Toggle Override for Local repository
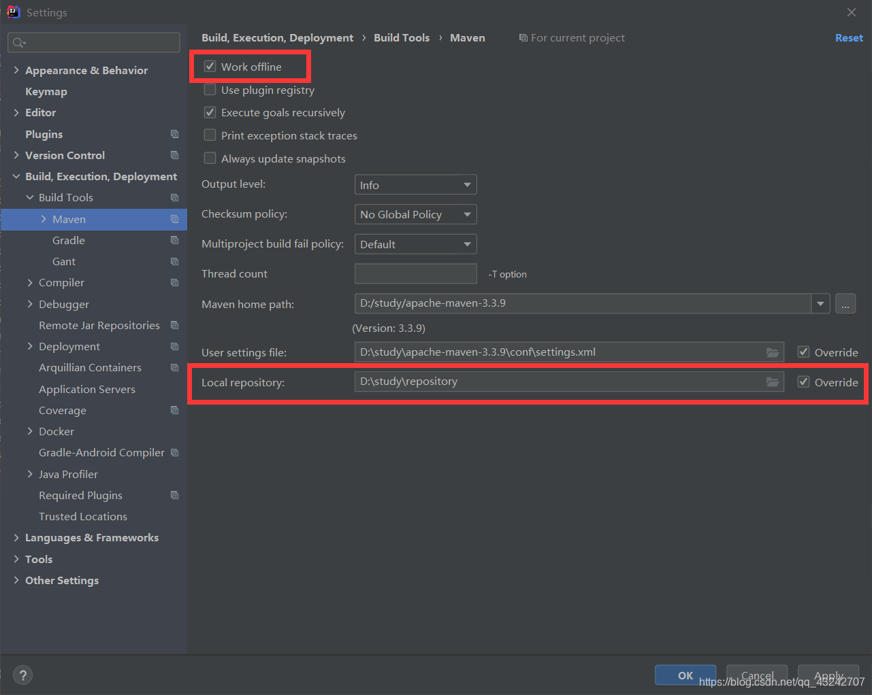Image resolution: width=872 pixels, height=695 pixels. coord(803,382)
